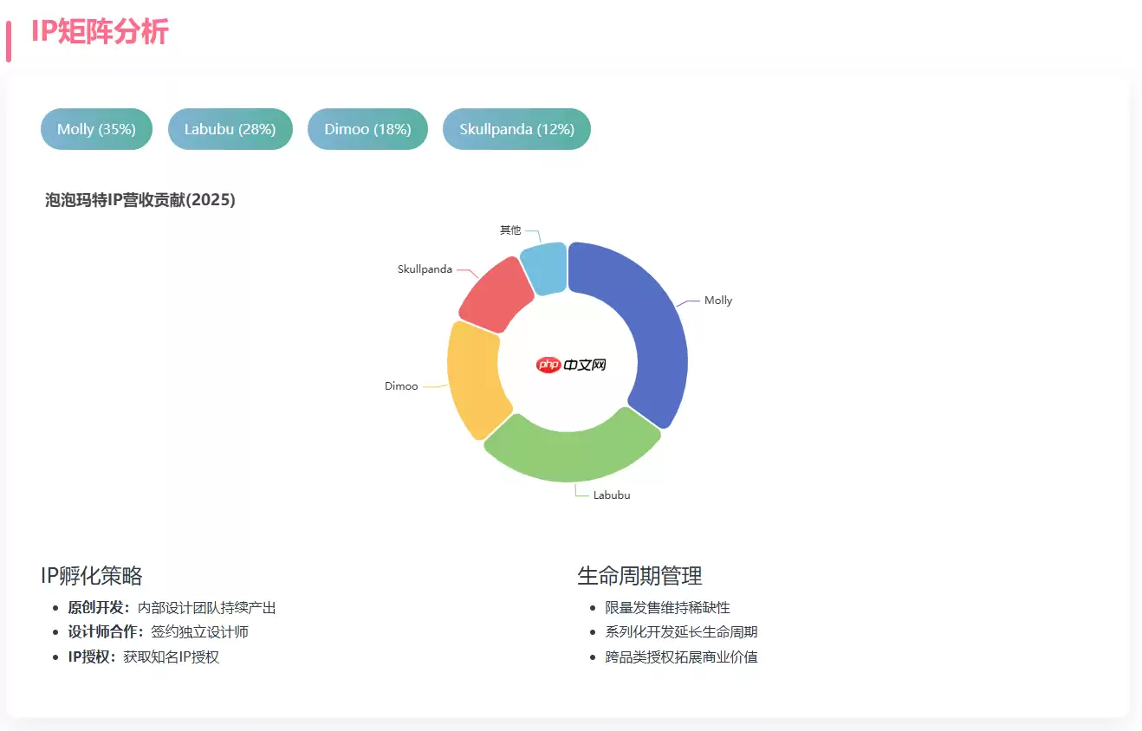
Task: Click the yellow Dimoo donut segment
Action: pos(472,381)
